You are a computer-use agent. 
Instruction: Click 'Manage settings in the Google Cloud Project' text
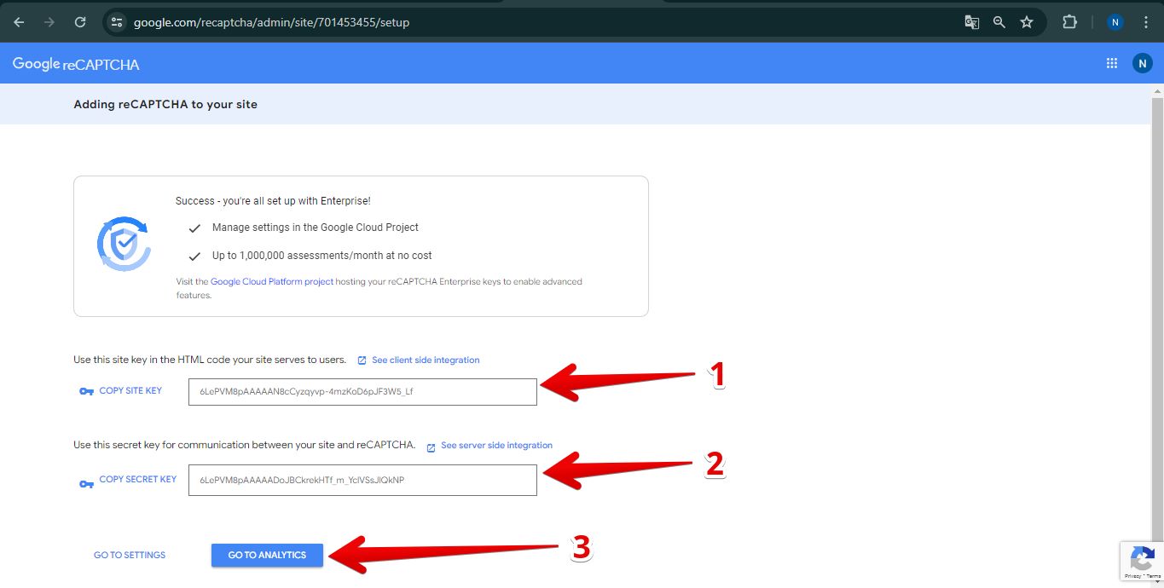[316, 228]
